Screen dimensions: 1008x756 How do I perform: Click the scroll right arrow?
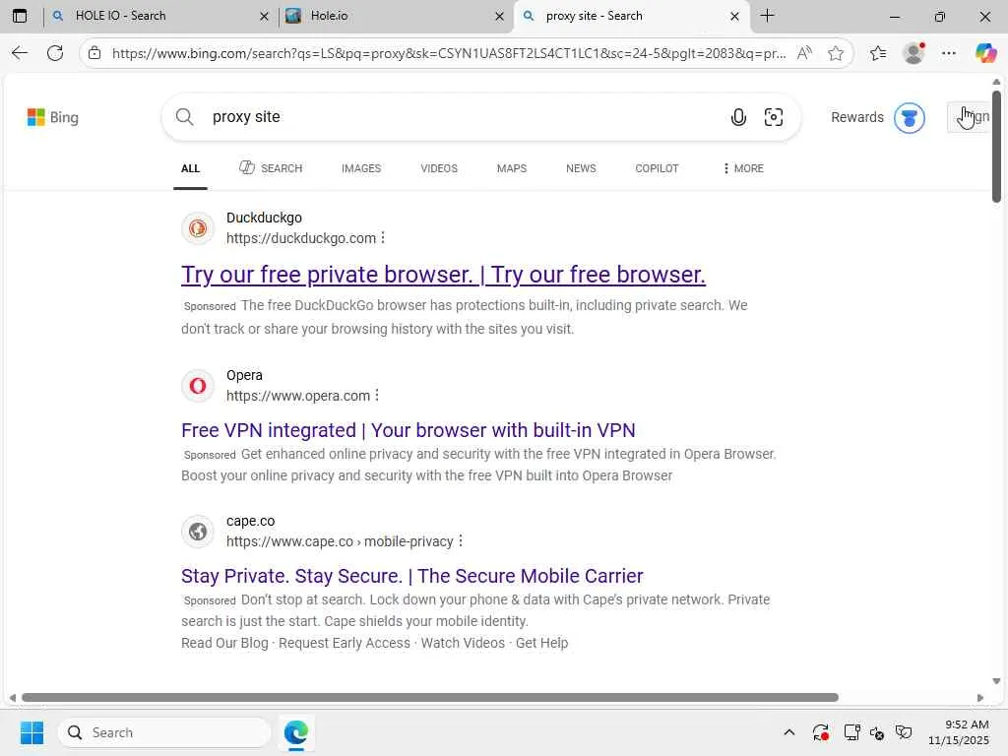979,698
